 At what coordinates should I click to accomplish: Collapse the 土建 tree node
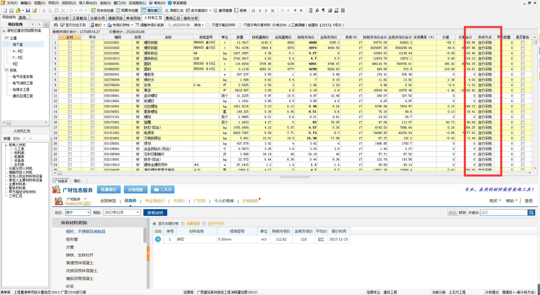point(7,38)
